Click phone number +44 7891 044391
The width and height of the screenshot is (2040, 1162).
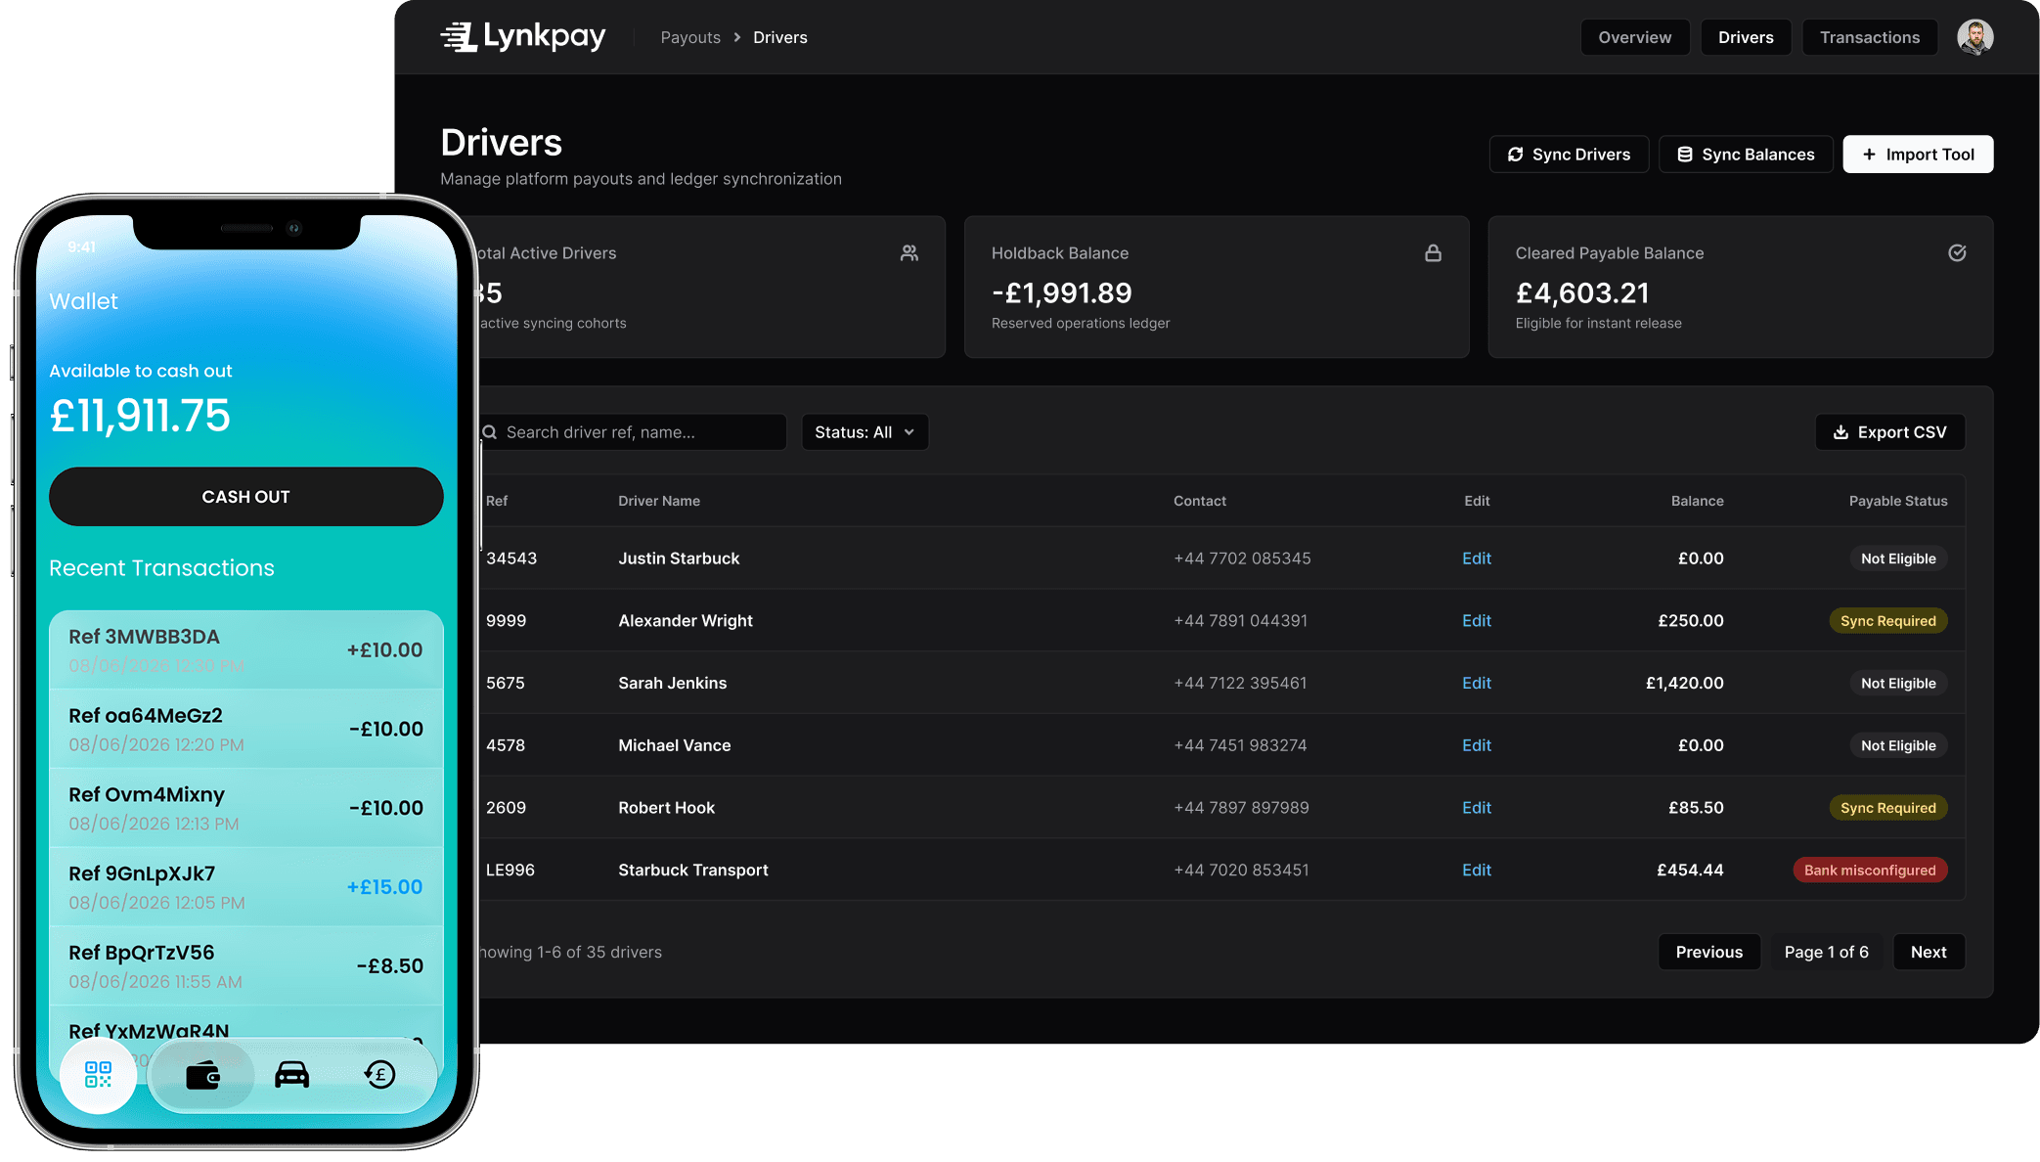point(1240,621)
